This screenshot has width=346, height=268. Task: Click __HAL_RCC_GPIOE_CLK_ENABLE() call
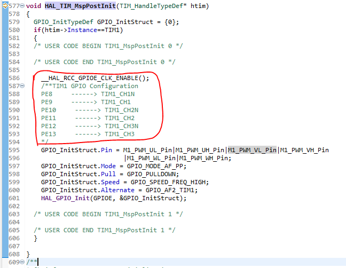tap(95, 78)
